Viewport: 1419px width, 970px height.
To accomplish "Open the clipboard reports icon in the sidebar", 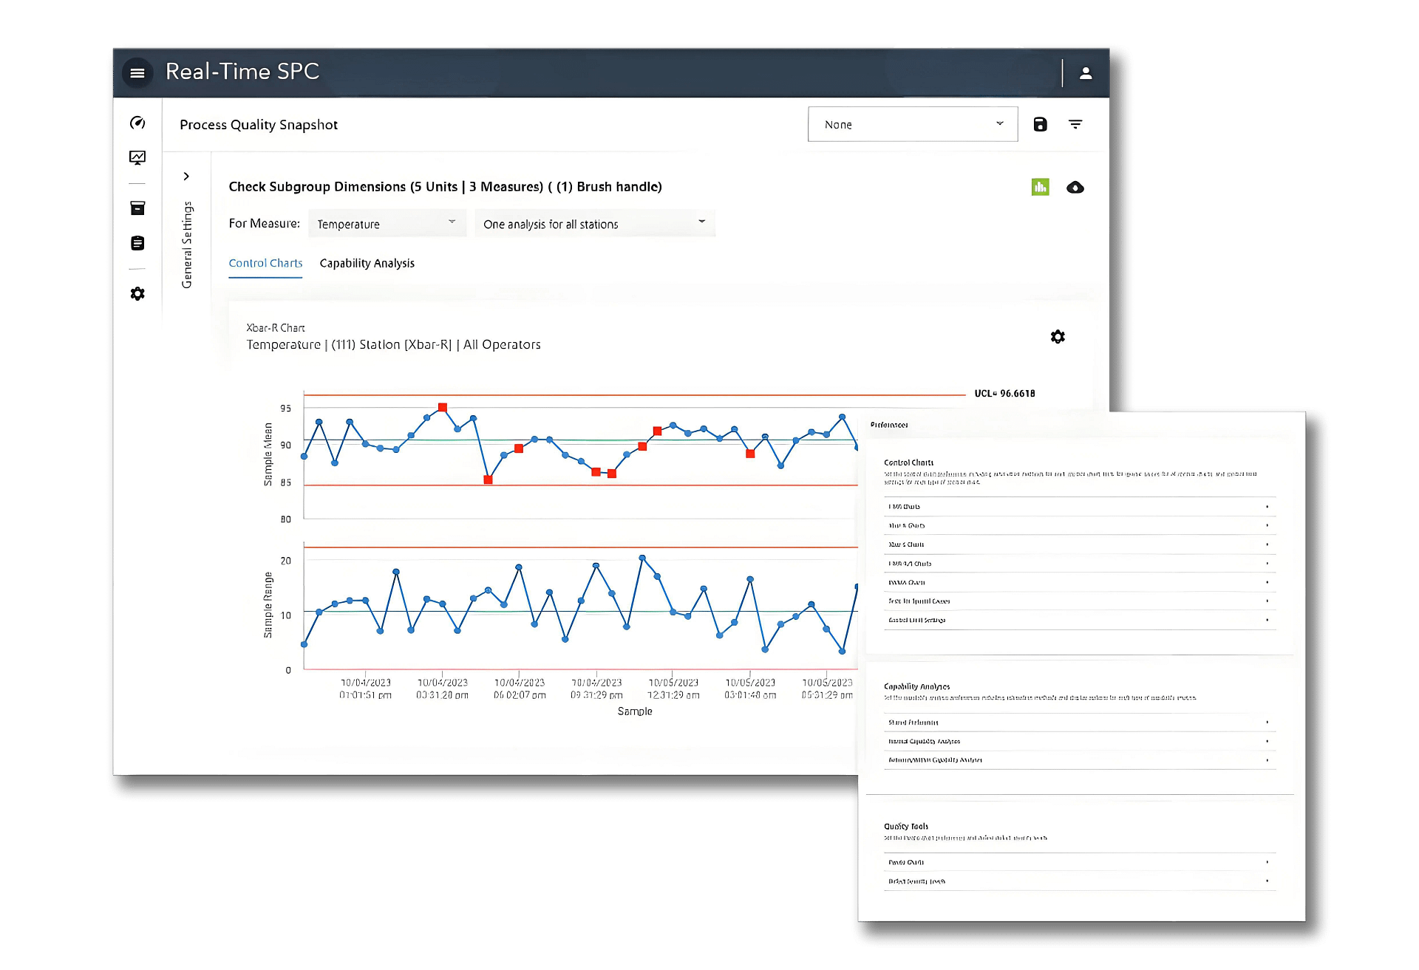I will pos(137,242).
